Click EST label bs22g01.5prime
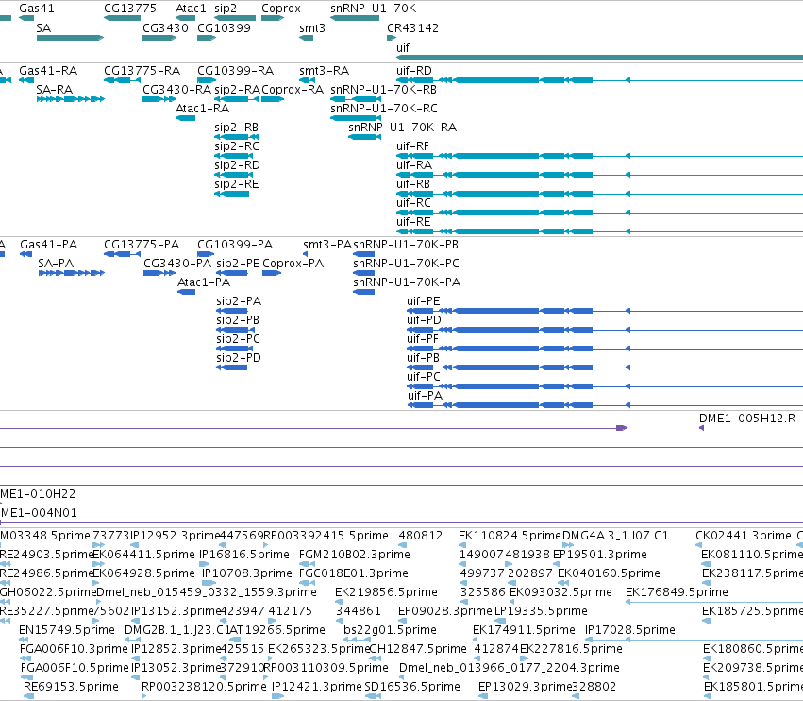The width and height of the screenshot is (803, 701). [390, 630]
